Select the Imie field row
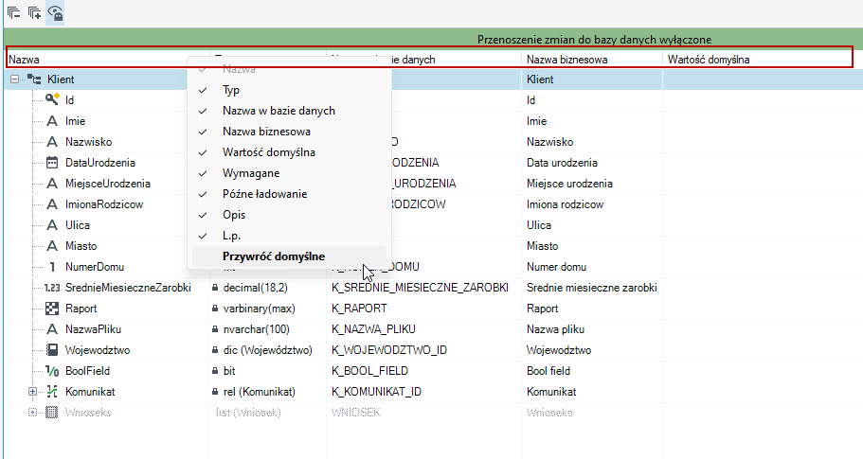This screenshot has height=459, width=863. [x=433, y=121]
